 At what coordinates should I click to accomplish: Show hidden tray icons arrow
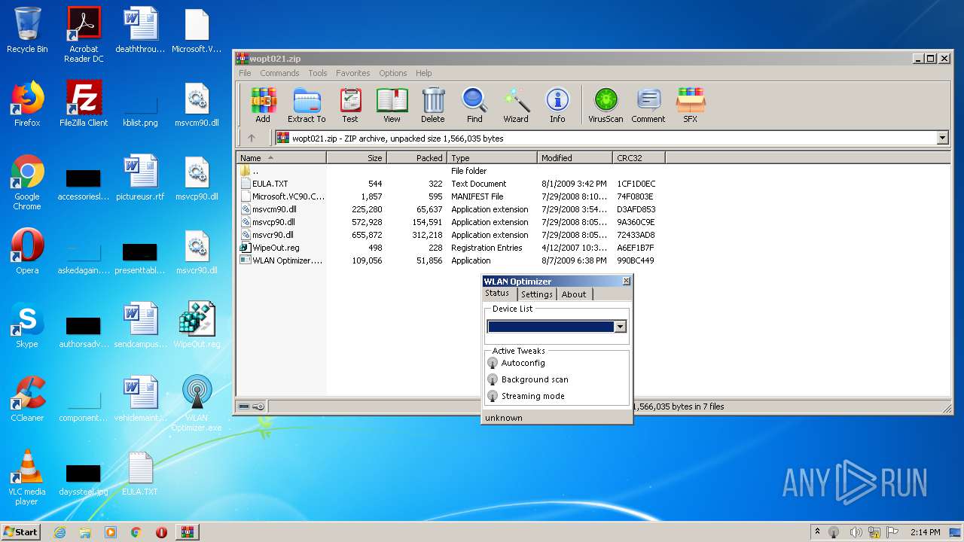(817, 532)
